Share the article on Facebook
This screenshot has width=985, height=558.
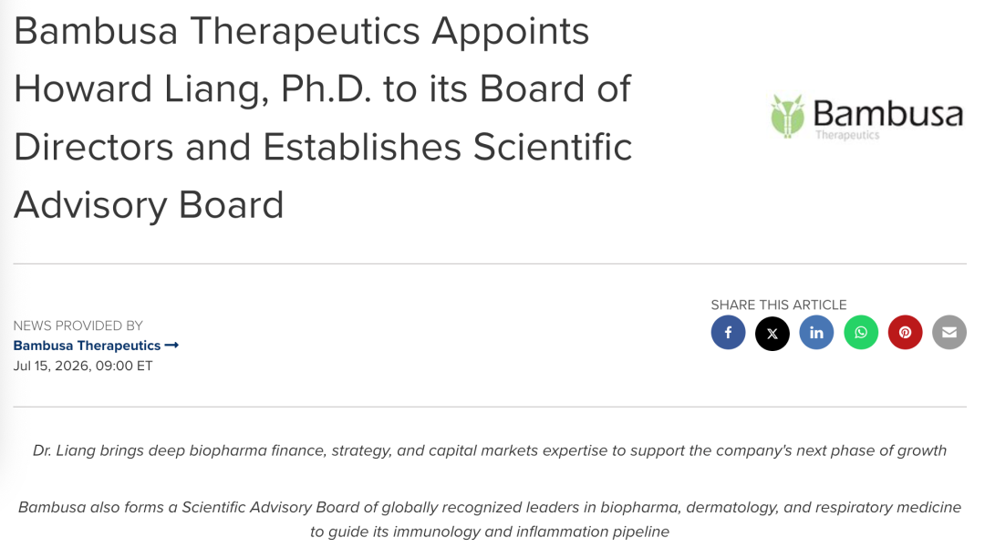[728, 333]
